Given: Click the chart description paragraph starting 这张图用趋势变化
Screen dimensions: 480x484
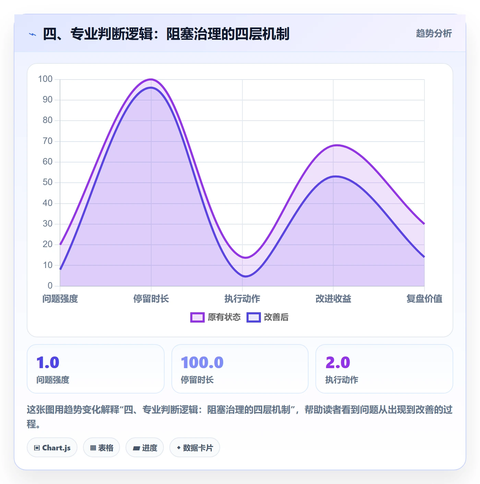Looking at the screenshot, I should [x=240, y=417].
